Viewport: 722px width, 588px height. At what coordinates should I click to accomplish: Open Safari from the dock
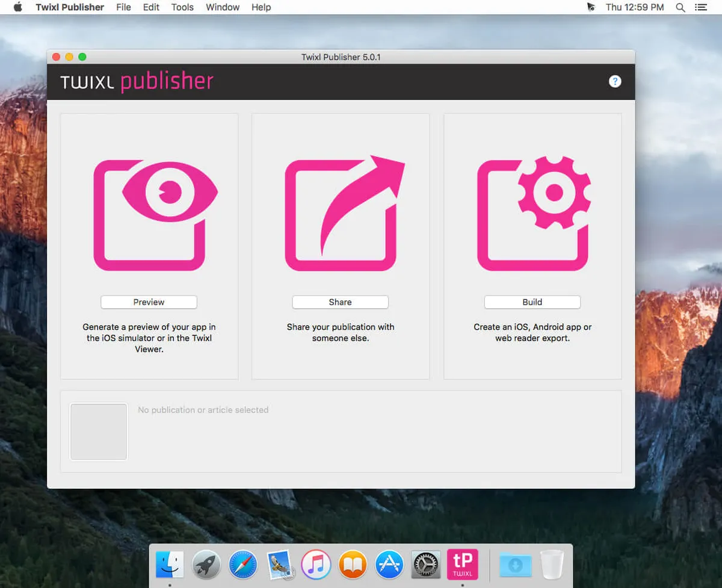242,565
